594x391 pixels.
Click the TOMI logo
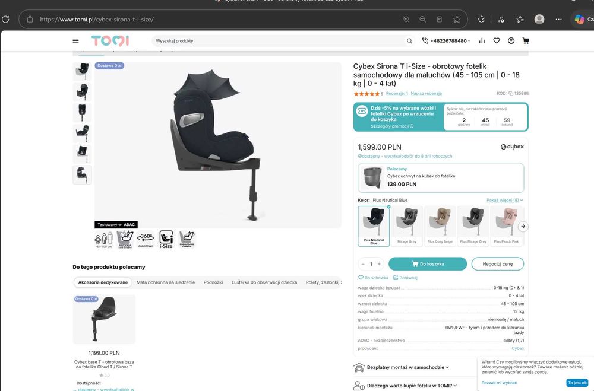[110, 40]
